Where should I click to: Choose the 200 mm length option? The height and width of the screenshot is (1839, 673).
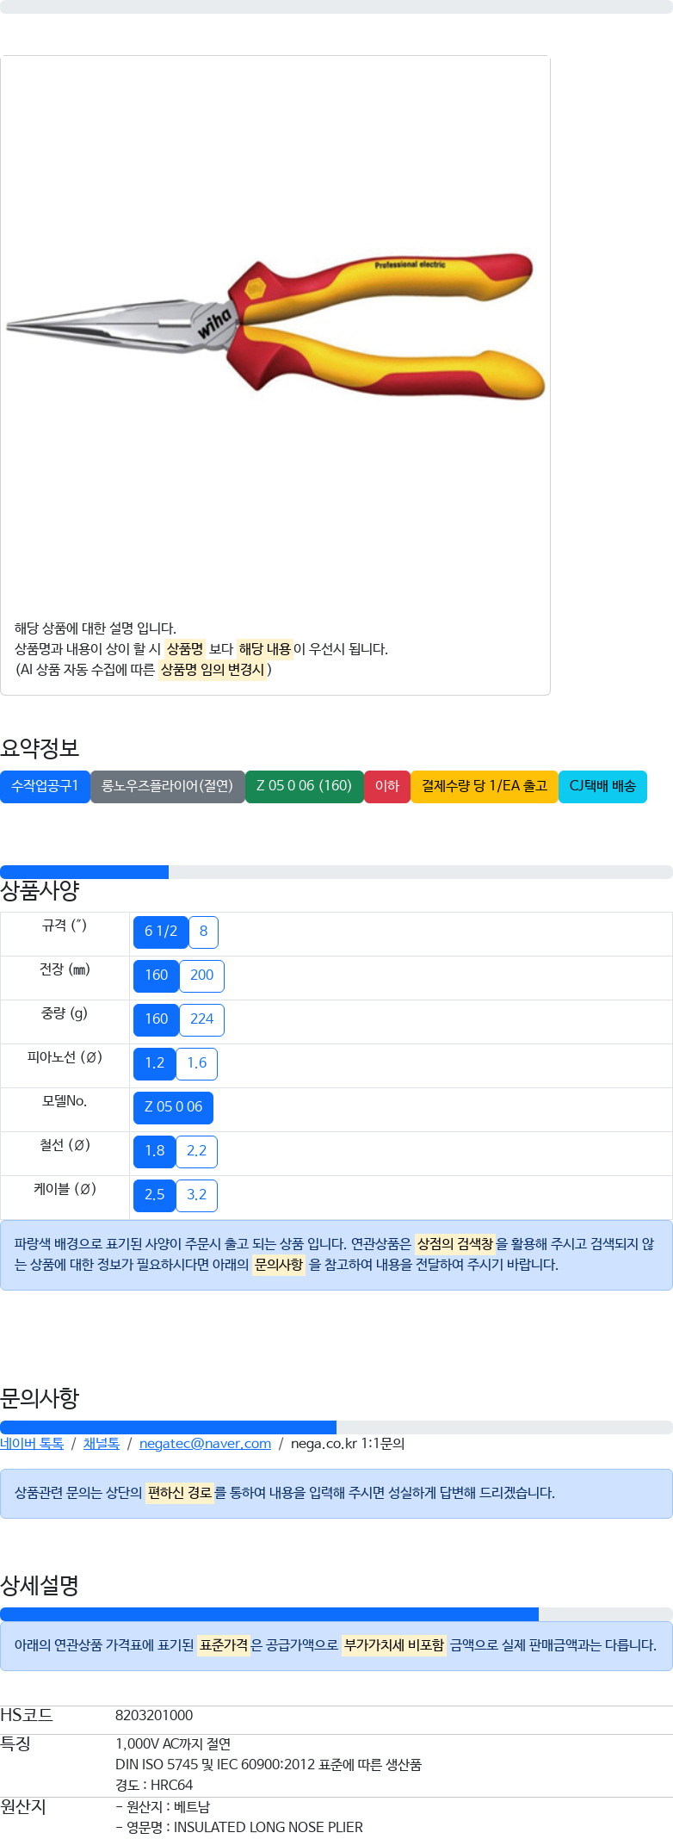coord(201,975)
